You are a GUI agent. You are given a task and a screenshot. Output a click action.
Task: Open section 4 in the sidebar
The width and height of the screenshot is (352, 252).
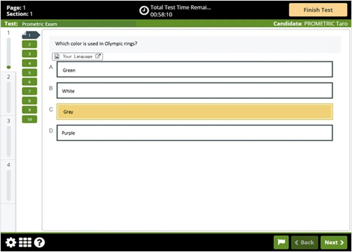pyautogui.click(x=8, y=182)
